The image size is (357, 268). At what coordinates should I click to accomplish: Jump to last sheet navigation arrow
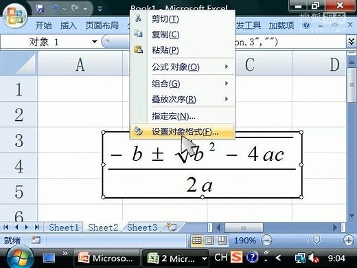37,227
